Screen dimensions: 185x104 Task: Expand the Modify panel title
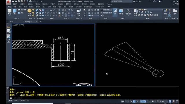point(66,18)
